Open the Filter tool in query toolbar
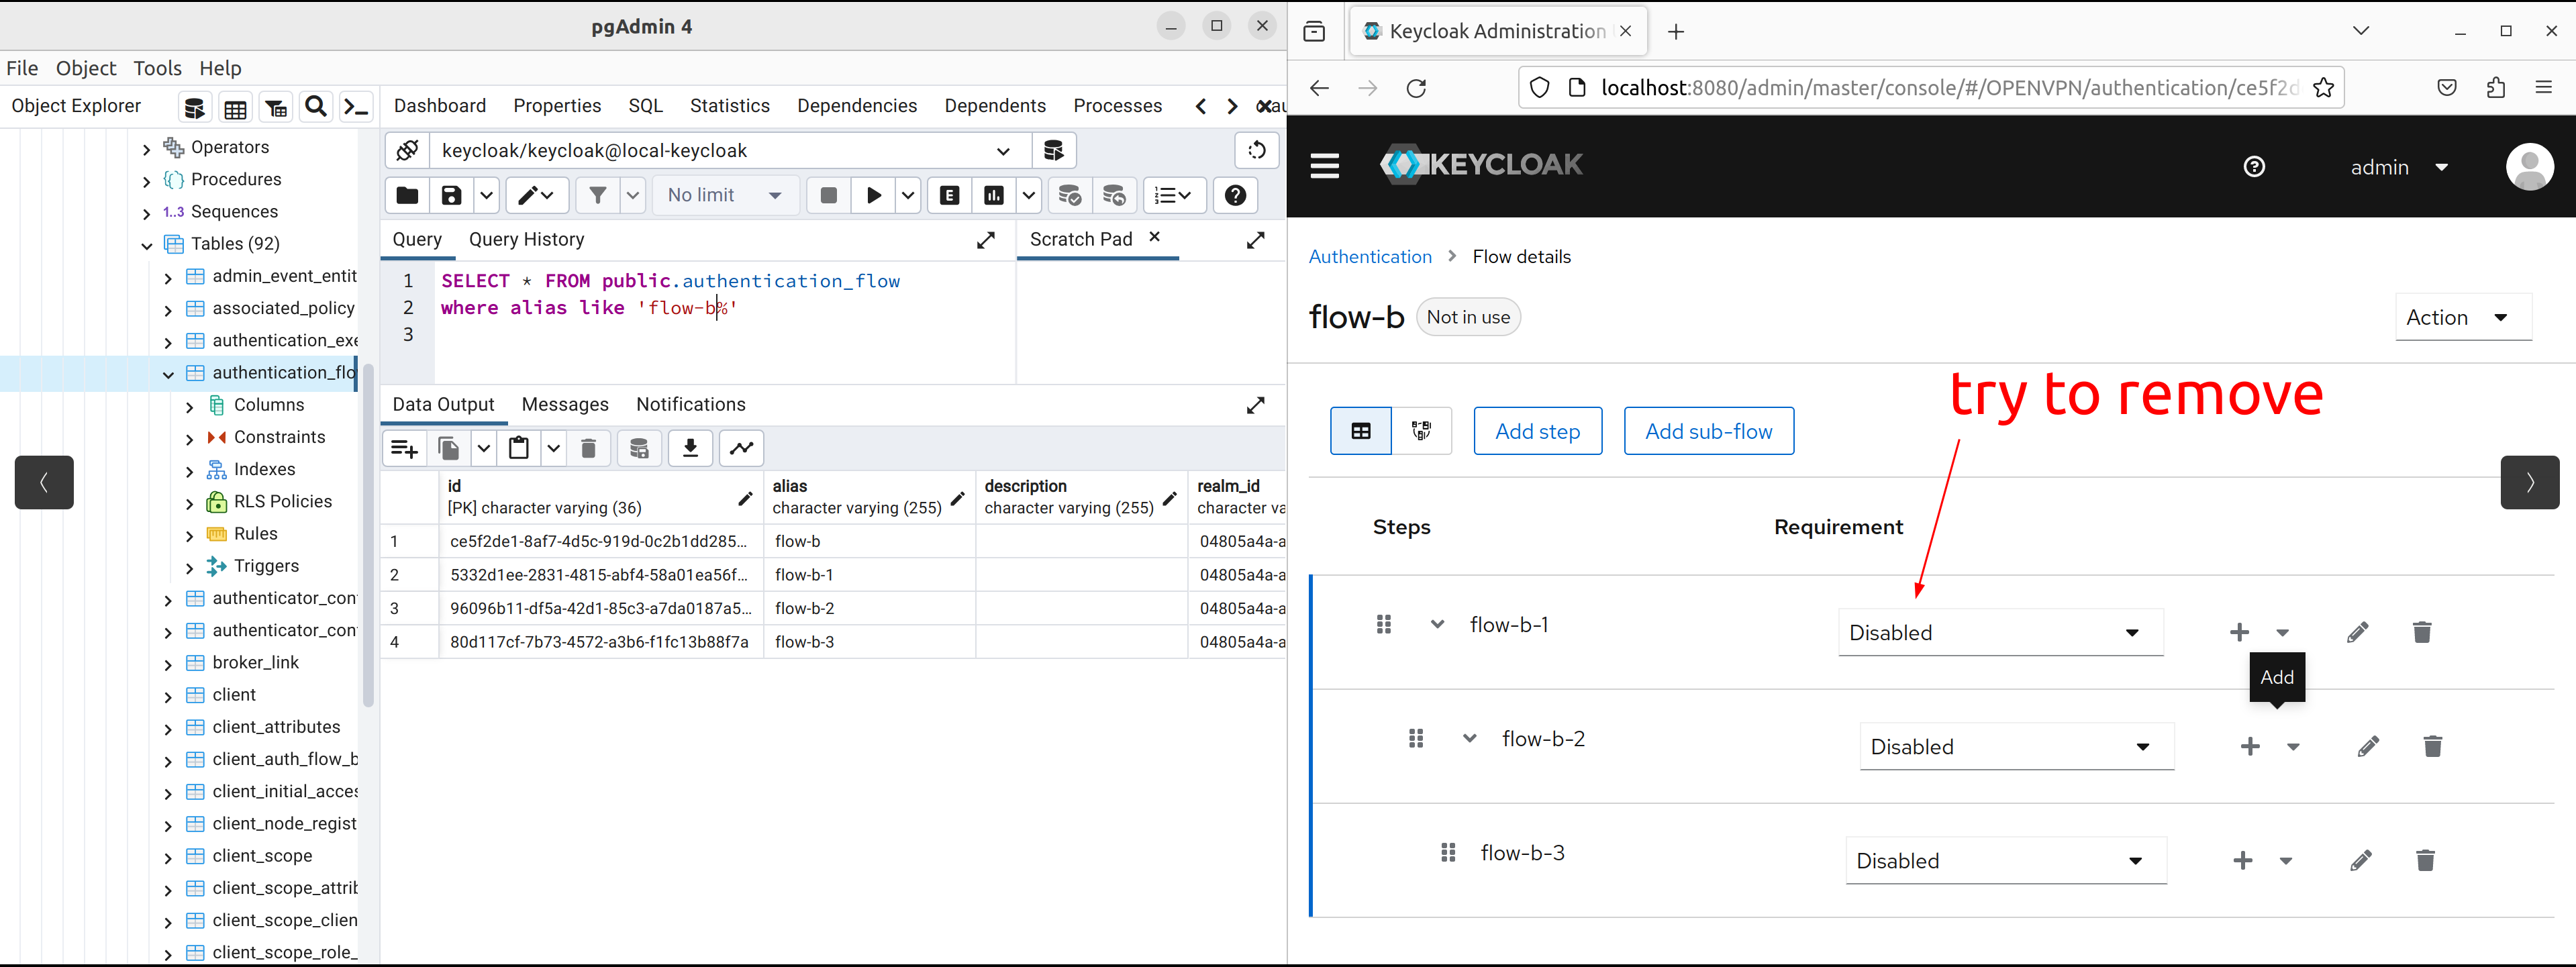The height and width of the screenshot is (967, 2576). click(598, 195)
